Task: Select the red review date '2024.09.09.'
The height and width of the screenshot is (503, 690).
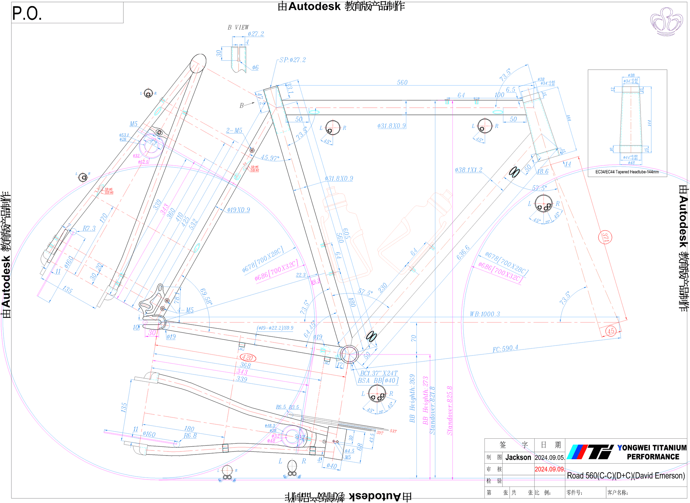Action: (550, 469)
